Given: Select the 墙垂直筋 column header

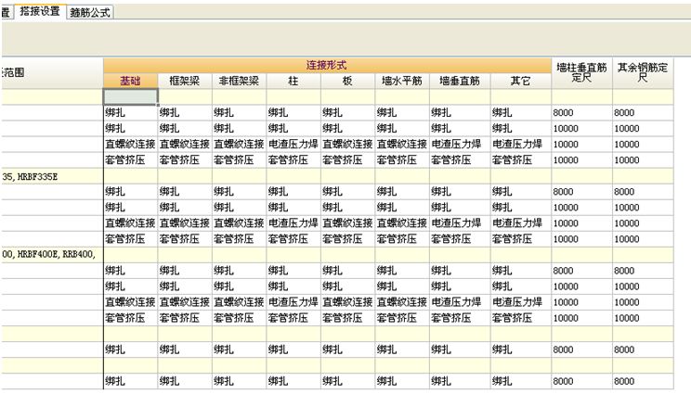Looking at the screenshot, I should point(460,81).
